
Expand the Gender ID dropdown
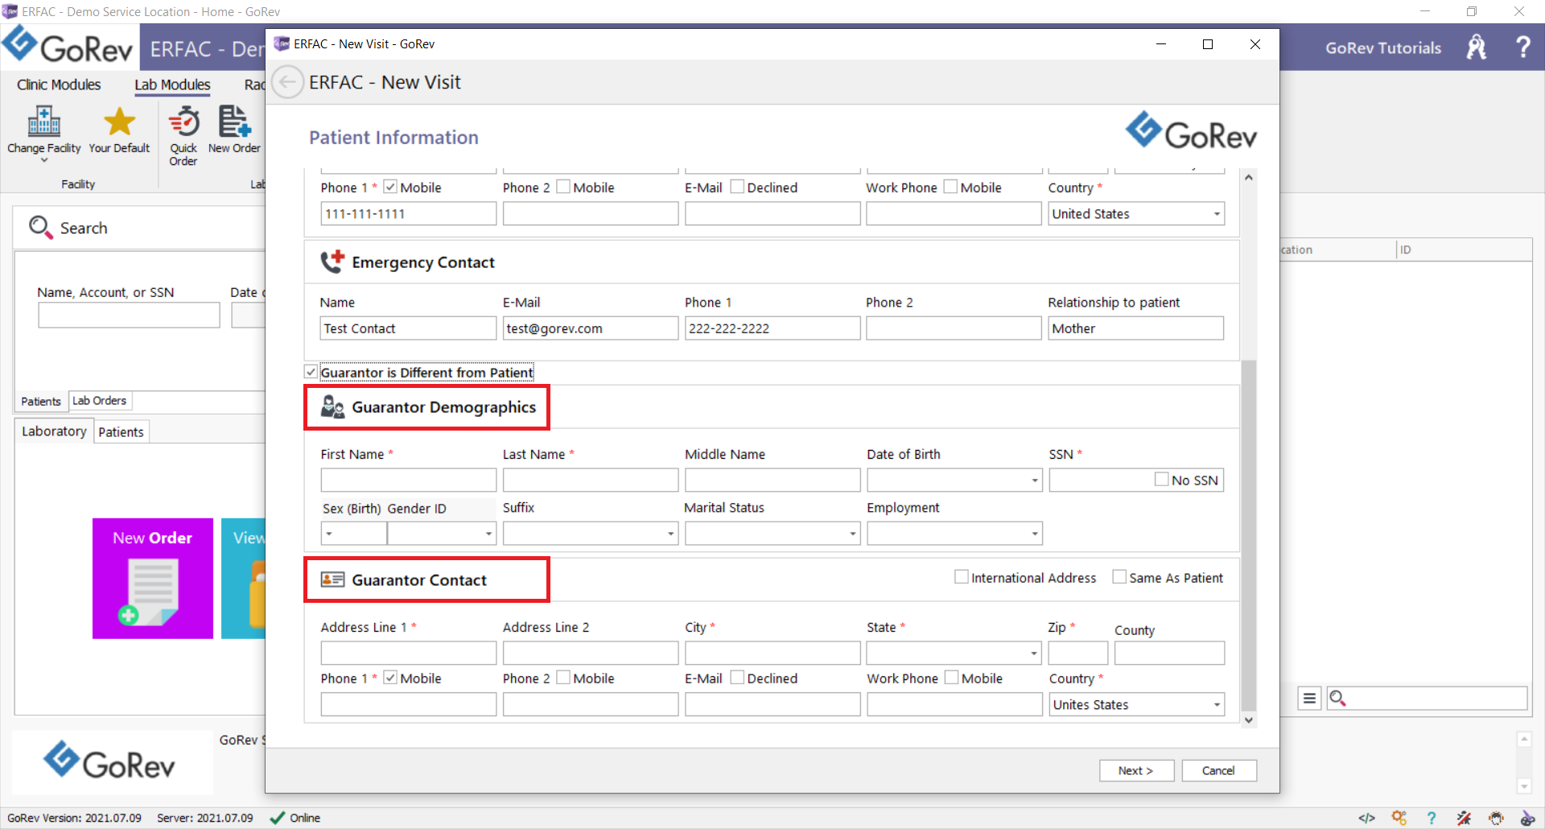click(488, 534)
